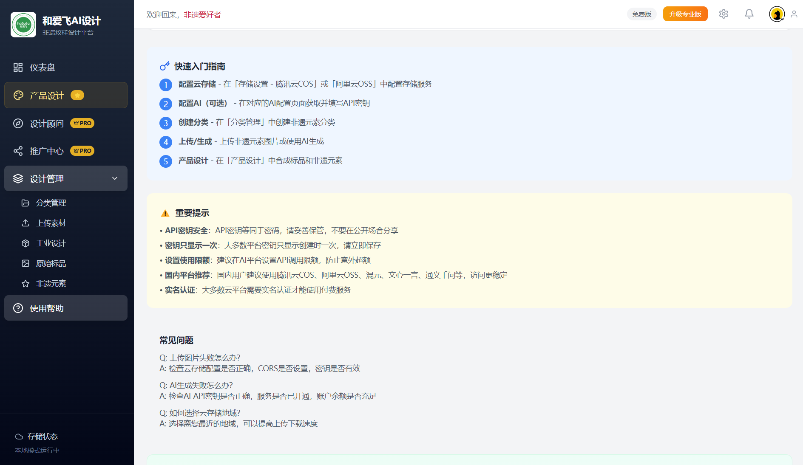Click the upload icon for 上传素材

[x=26, y=223]
